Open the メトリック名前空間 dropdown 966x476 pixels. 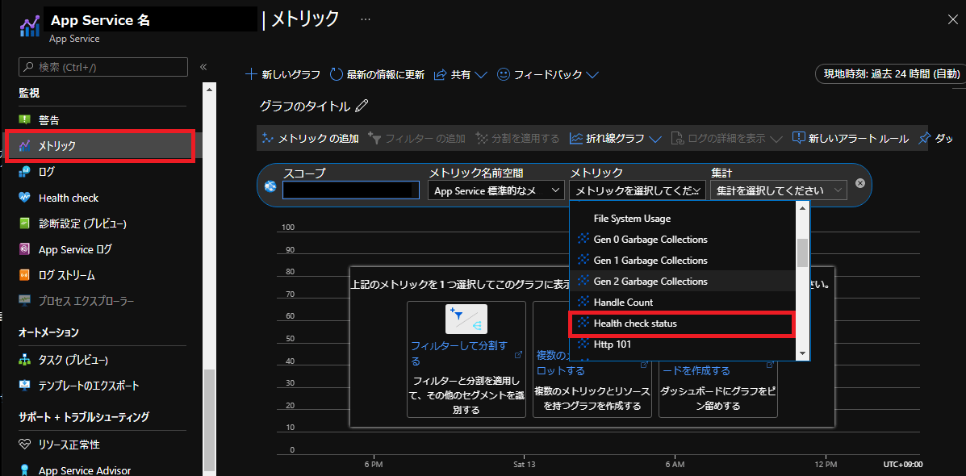point(496,190)
